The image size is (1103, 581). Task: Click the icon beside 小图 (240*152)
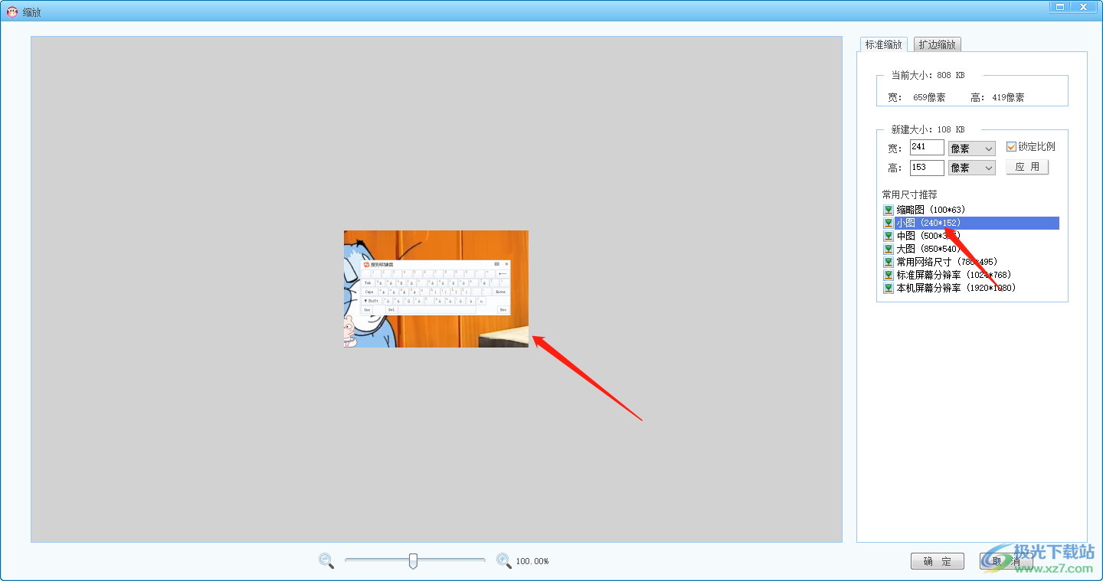(x=889, y=223)
